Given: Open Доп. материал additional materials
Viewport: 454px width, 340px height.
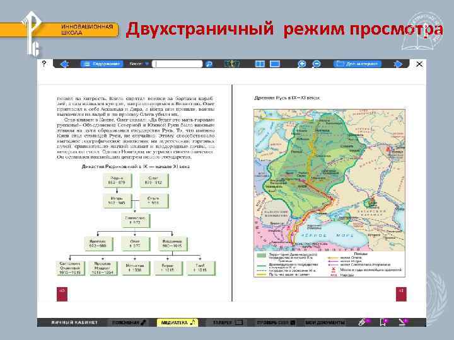Looking at the screenshot, I should pos(358,64).
